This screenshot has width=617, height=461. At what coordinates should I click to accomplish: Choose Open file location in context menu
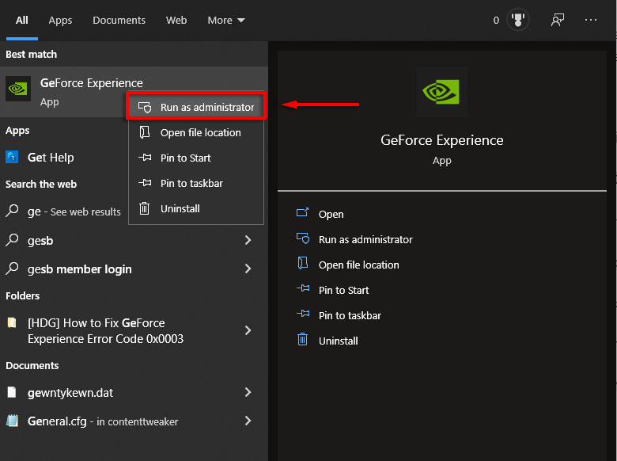click(x=200, y=133)
